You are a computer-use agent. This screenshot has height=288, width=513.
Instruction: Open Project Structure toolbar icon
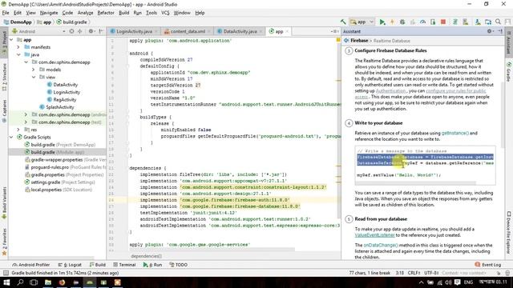coord(488,22)
